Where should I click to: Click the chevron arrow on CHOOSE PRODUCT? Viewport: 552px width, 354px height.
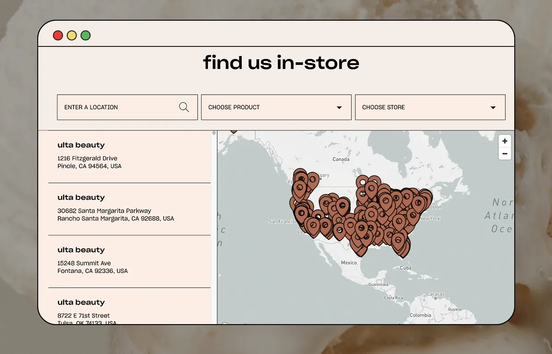[339, 107]
